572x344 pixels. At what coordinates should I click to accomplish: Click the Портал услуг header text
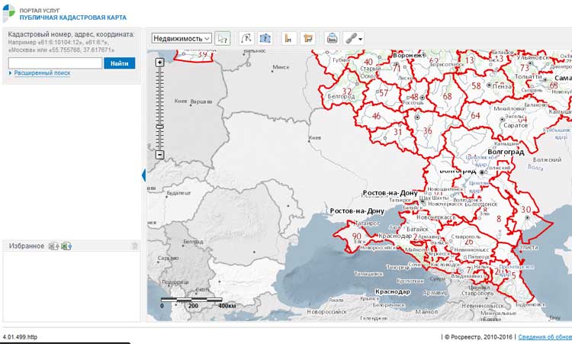40,10
